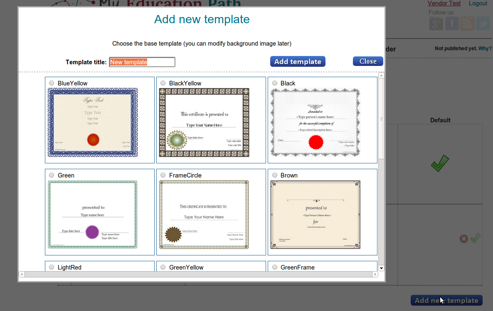Viewport: 493px width, 311px height.
Task: Click the Template title input field
Action: pos(142,62)
